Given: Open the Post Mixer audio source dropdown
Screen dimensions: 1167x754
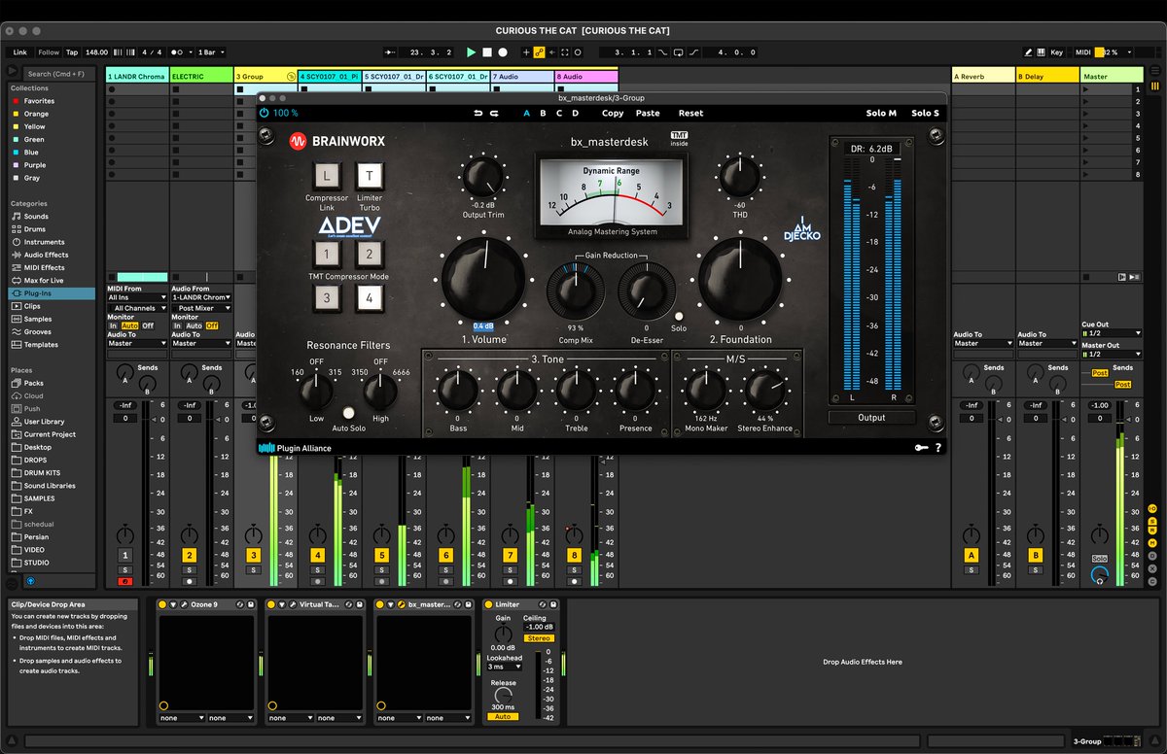Looking at the screenshot, I should click(x=200, y=308).
